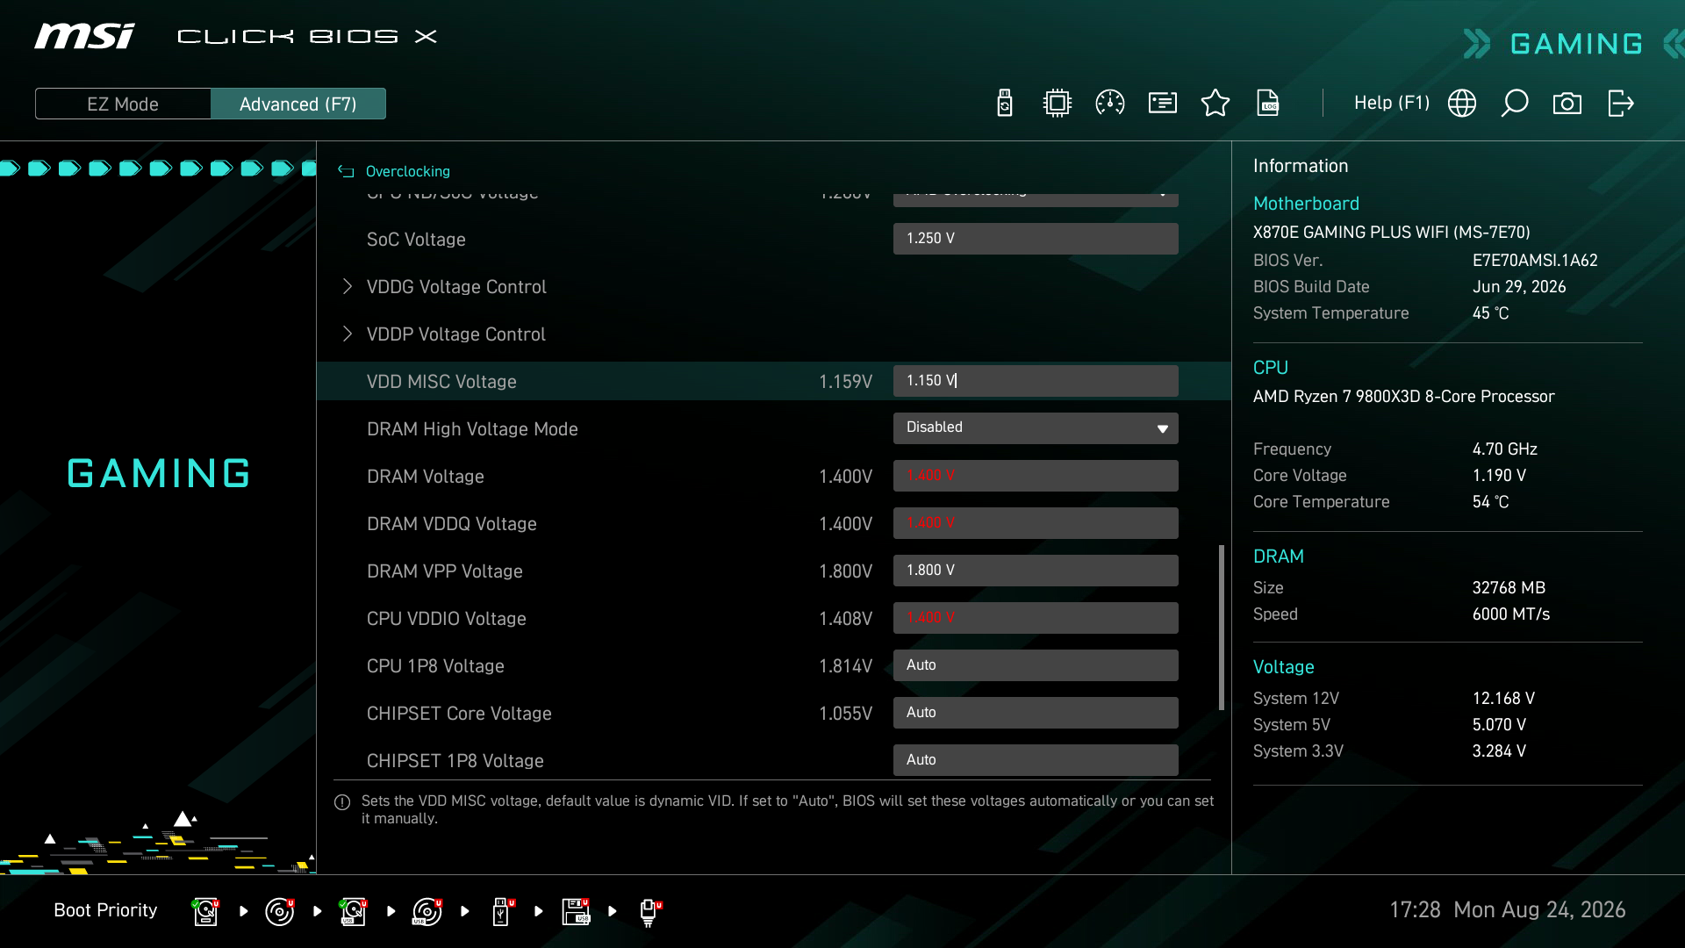Image resolution: width=1685 pixels, height=948 pixels.
Task: Click the CPU heading in Information panel
Action: click(1271, 368)
